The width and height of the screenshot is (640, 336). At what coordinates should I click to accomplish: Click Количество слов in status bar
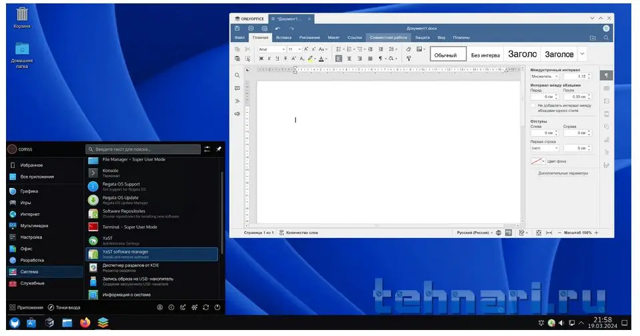(x=298, y=233)
